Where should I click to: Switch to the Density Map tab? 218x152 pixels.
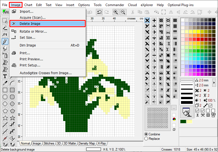87,143
